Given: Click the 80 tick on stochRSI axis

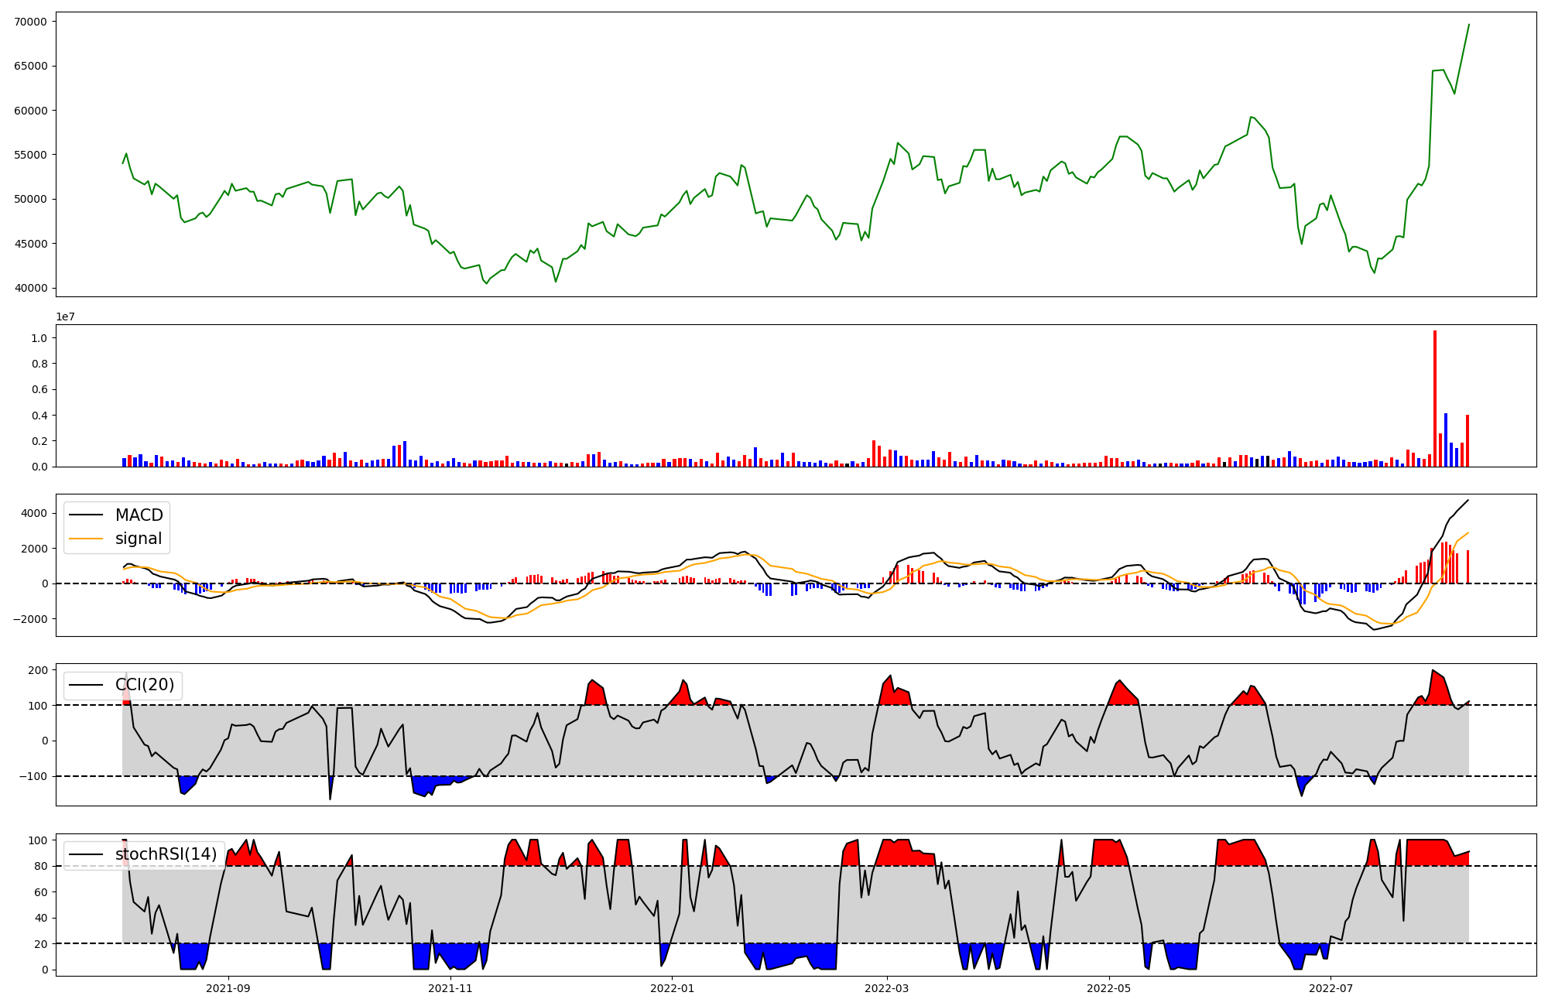Looking at the screenshot, I should pos(42,867).
